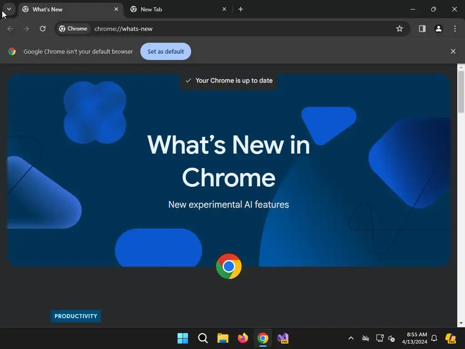Click scrollbar up arrow
This screenshot has height=349, width=465.
461,67
